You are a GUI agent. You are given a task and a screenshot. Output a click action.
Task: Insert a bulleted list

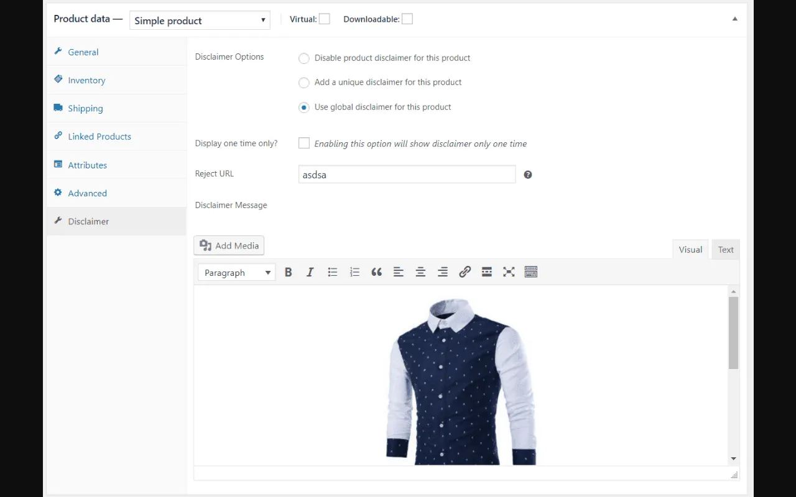coord(332,271)
